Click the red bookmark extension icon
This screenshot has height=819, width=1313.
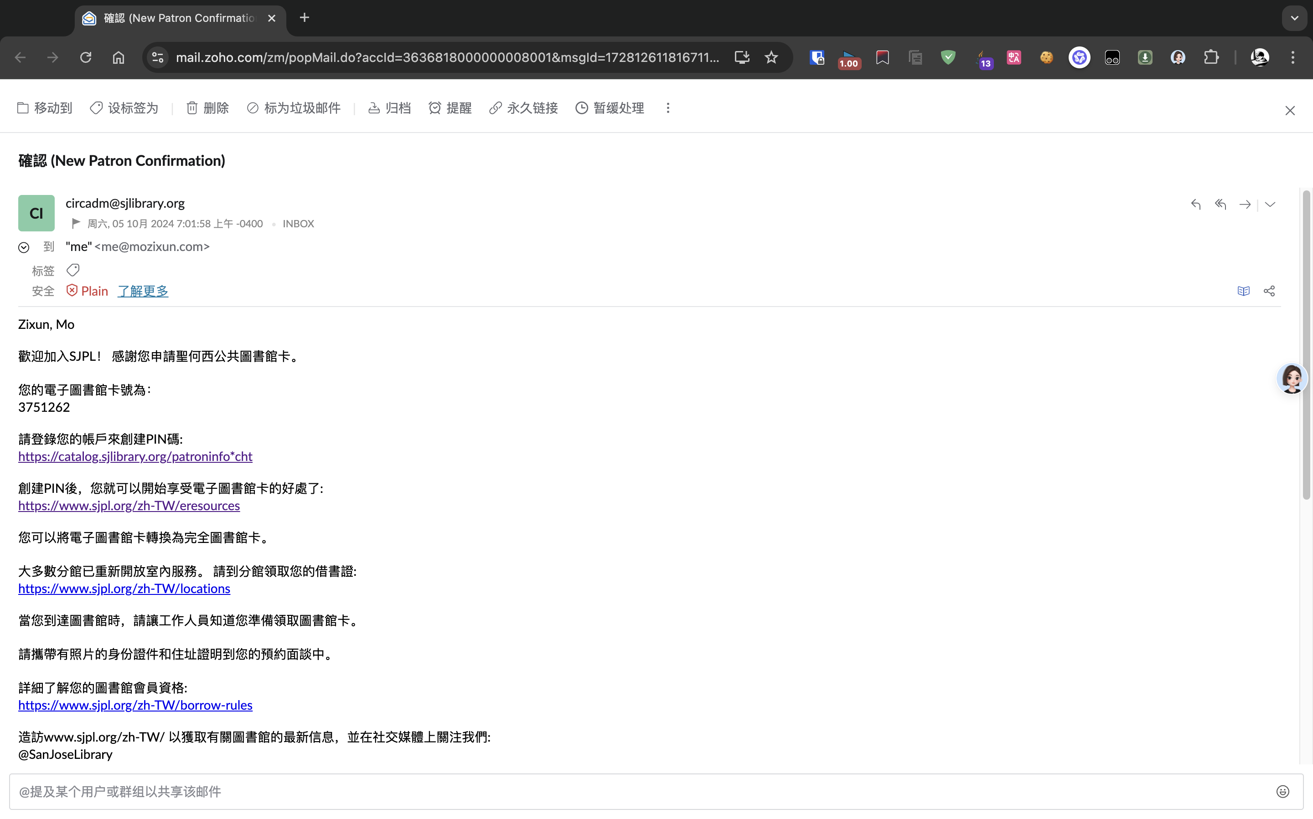click(x=883, y=57)
